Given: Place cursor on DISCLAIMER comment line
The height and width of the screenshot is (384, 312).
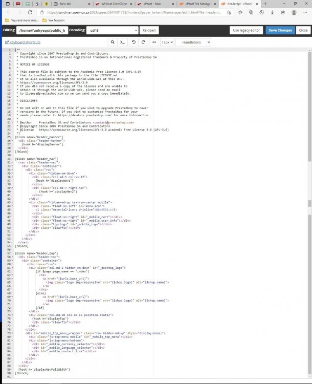Looking at the screenshot, I should (x=28, y=101).
